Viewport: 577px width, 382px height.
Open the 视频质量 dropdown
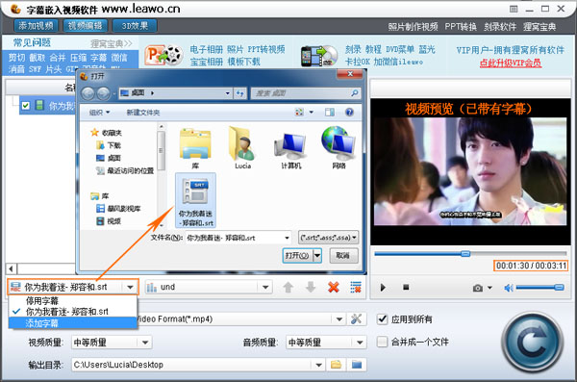coord(145,343)
